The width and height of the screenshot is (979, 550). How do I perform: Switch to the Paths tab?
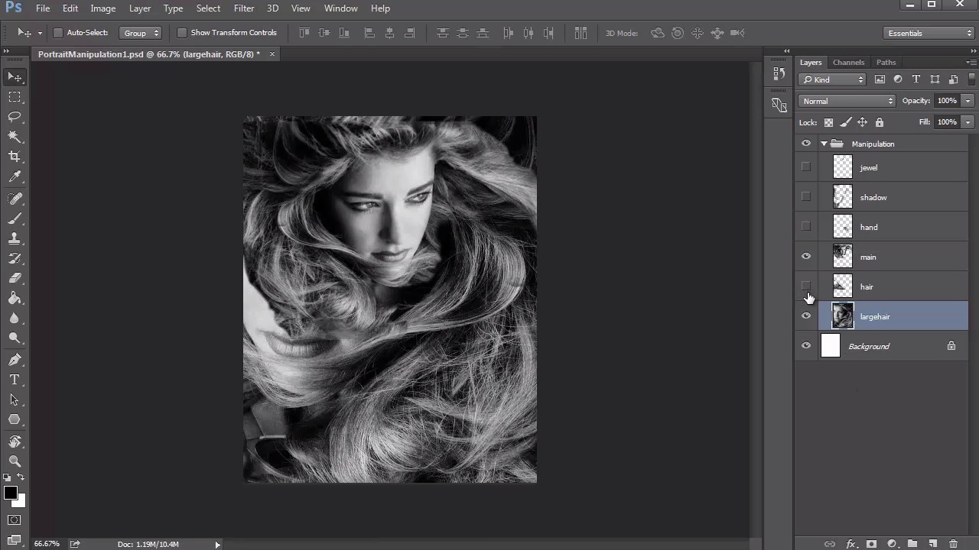point(886,62)
